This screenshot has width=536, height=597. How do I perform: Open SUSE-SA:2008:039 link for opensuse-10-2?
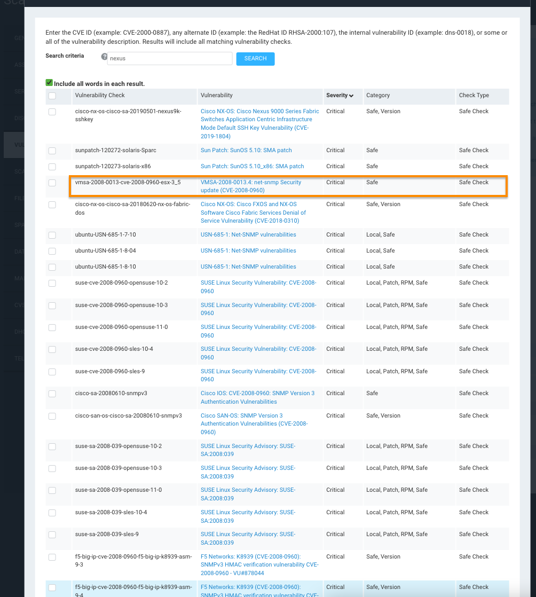coord(248,450)
